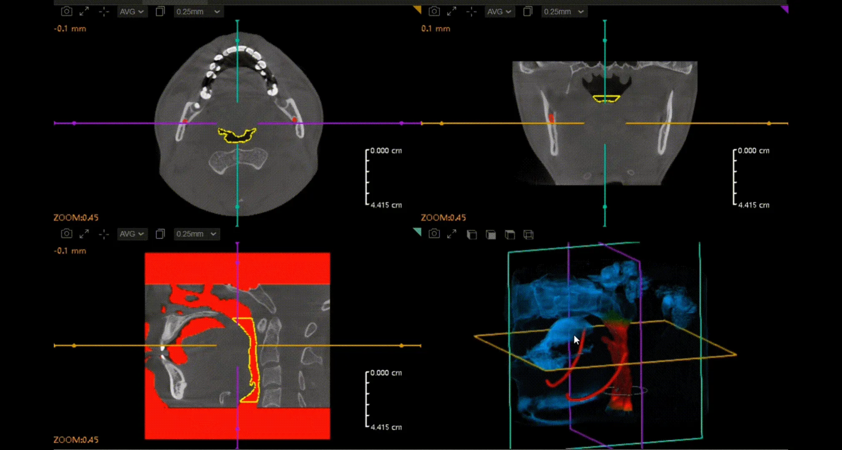Image resolution: width=842 pixels, height=450 pixels.
Task: Toggle crosshair display in the coronal pane
Action: click(x=471, y=12)
